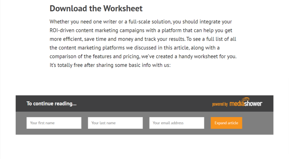
Task: Click the phrase 'track your results'
Action: pos(162,39)
